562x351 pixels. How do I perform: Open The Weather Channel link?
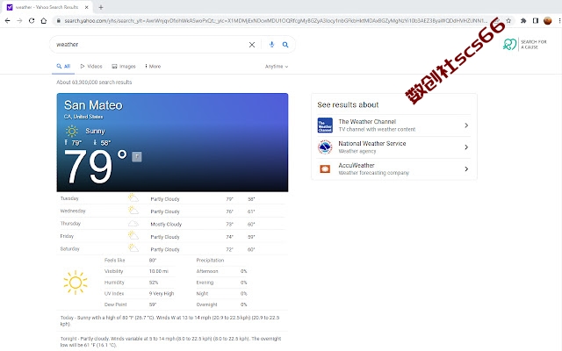click(x=367, y=122)
